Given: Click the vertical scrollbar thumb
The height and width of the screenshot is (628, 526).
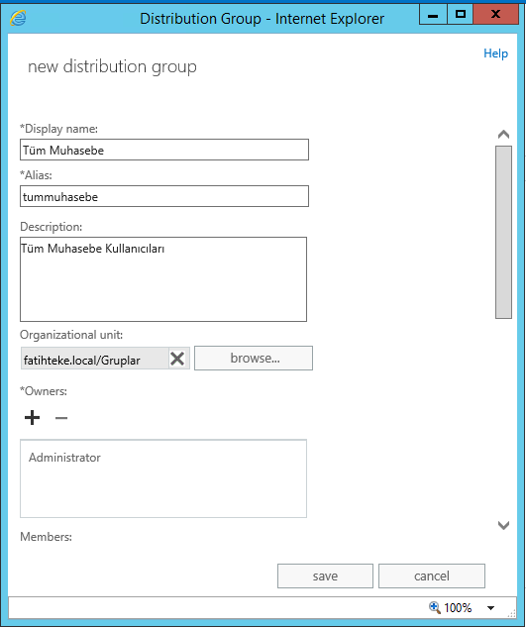Looking at the screenshot, I should (503, 233).
